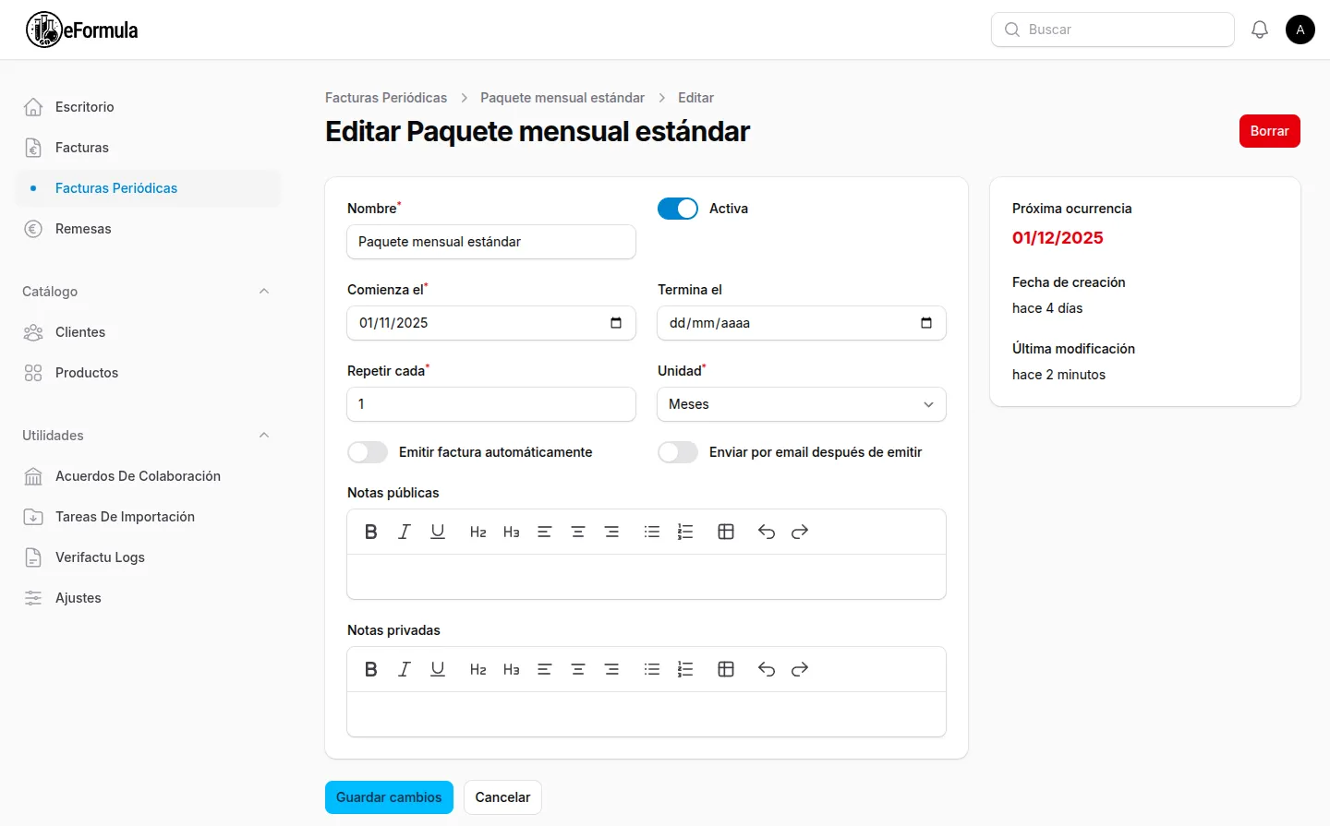The image size is (1330, 826).
Task: Open Verifactu Logs in sidebar
Action: [148, 557]
